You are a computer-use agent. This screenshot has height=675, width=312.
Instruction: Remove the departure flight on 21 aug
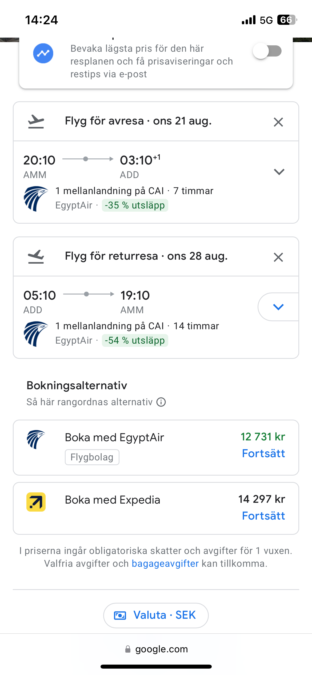[x=278, y=122]
